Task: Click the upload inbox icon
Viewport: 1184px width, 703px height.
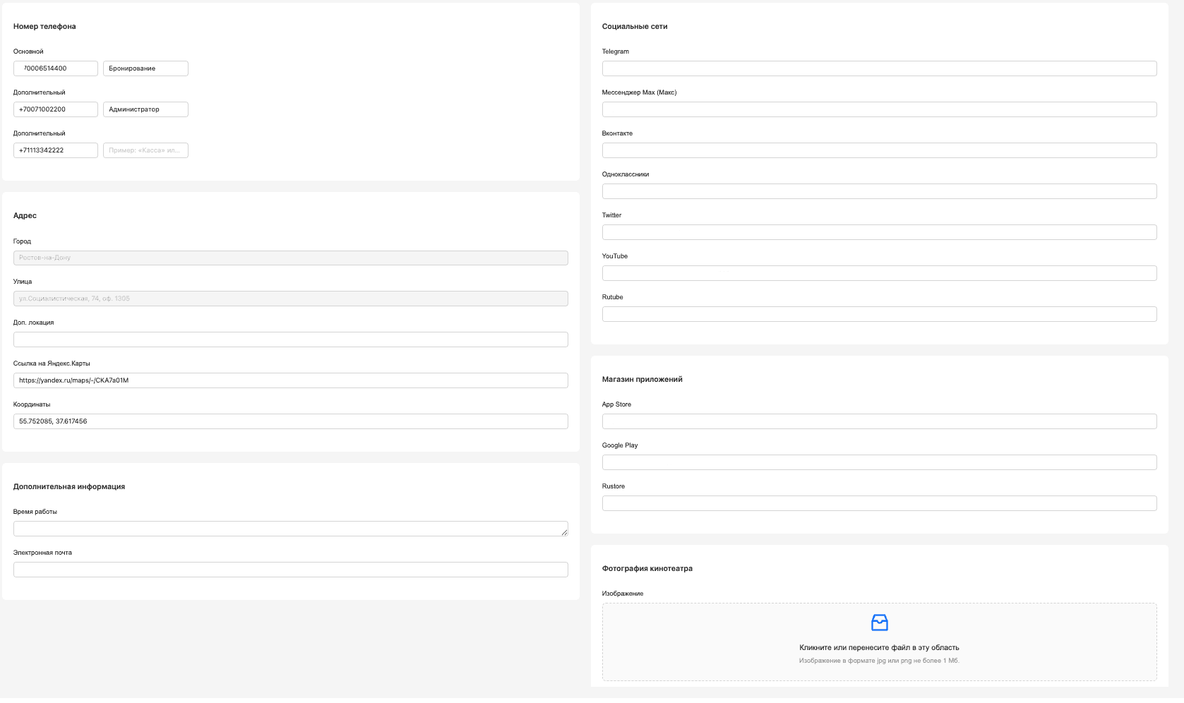Action: pyautogui.click(x=879, y=623)
